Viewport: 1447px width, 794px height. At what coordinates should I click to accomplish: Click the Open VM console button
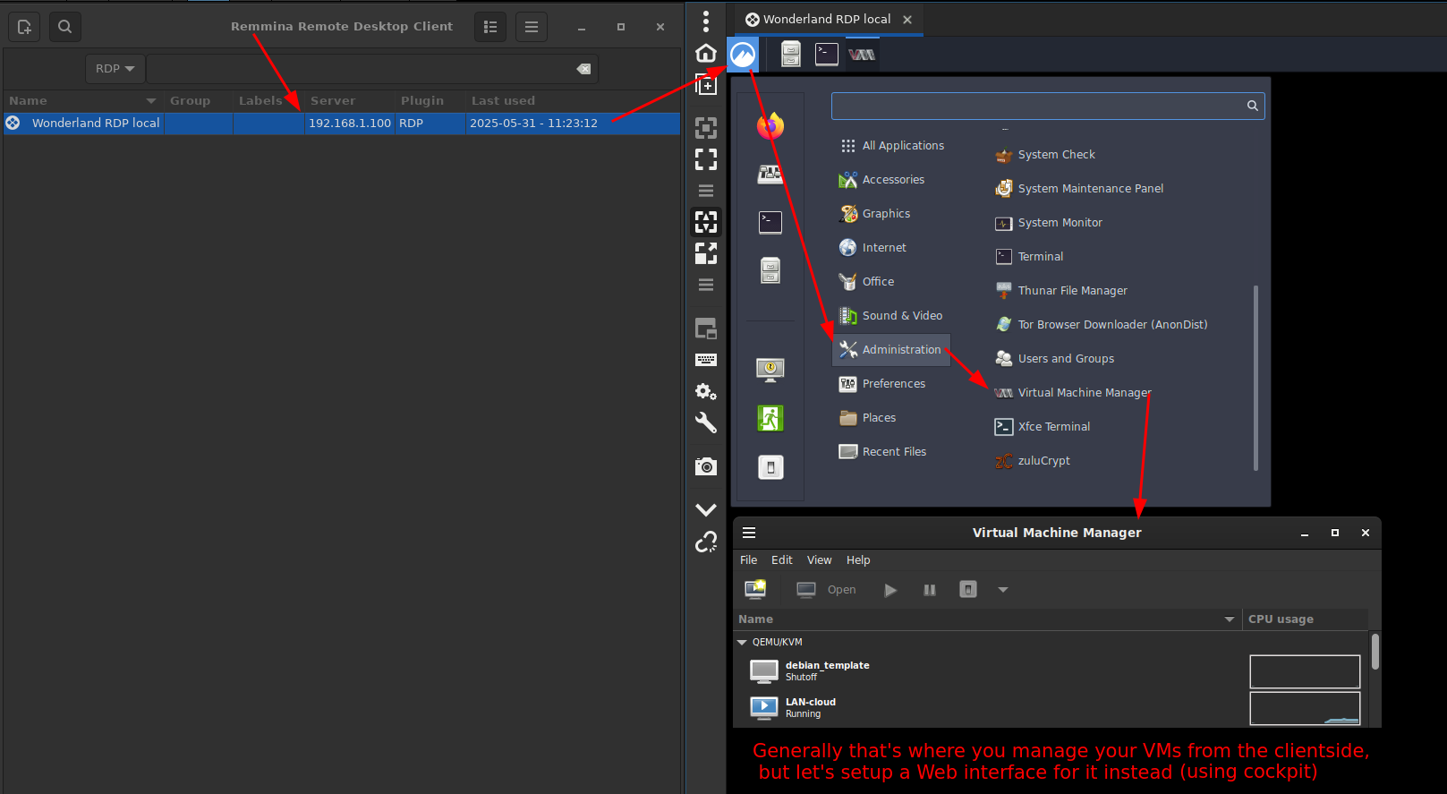pyautogui.click(x=827, y=590)
